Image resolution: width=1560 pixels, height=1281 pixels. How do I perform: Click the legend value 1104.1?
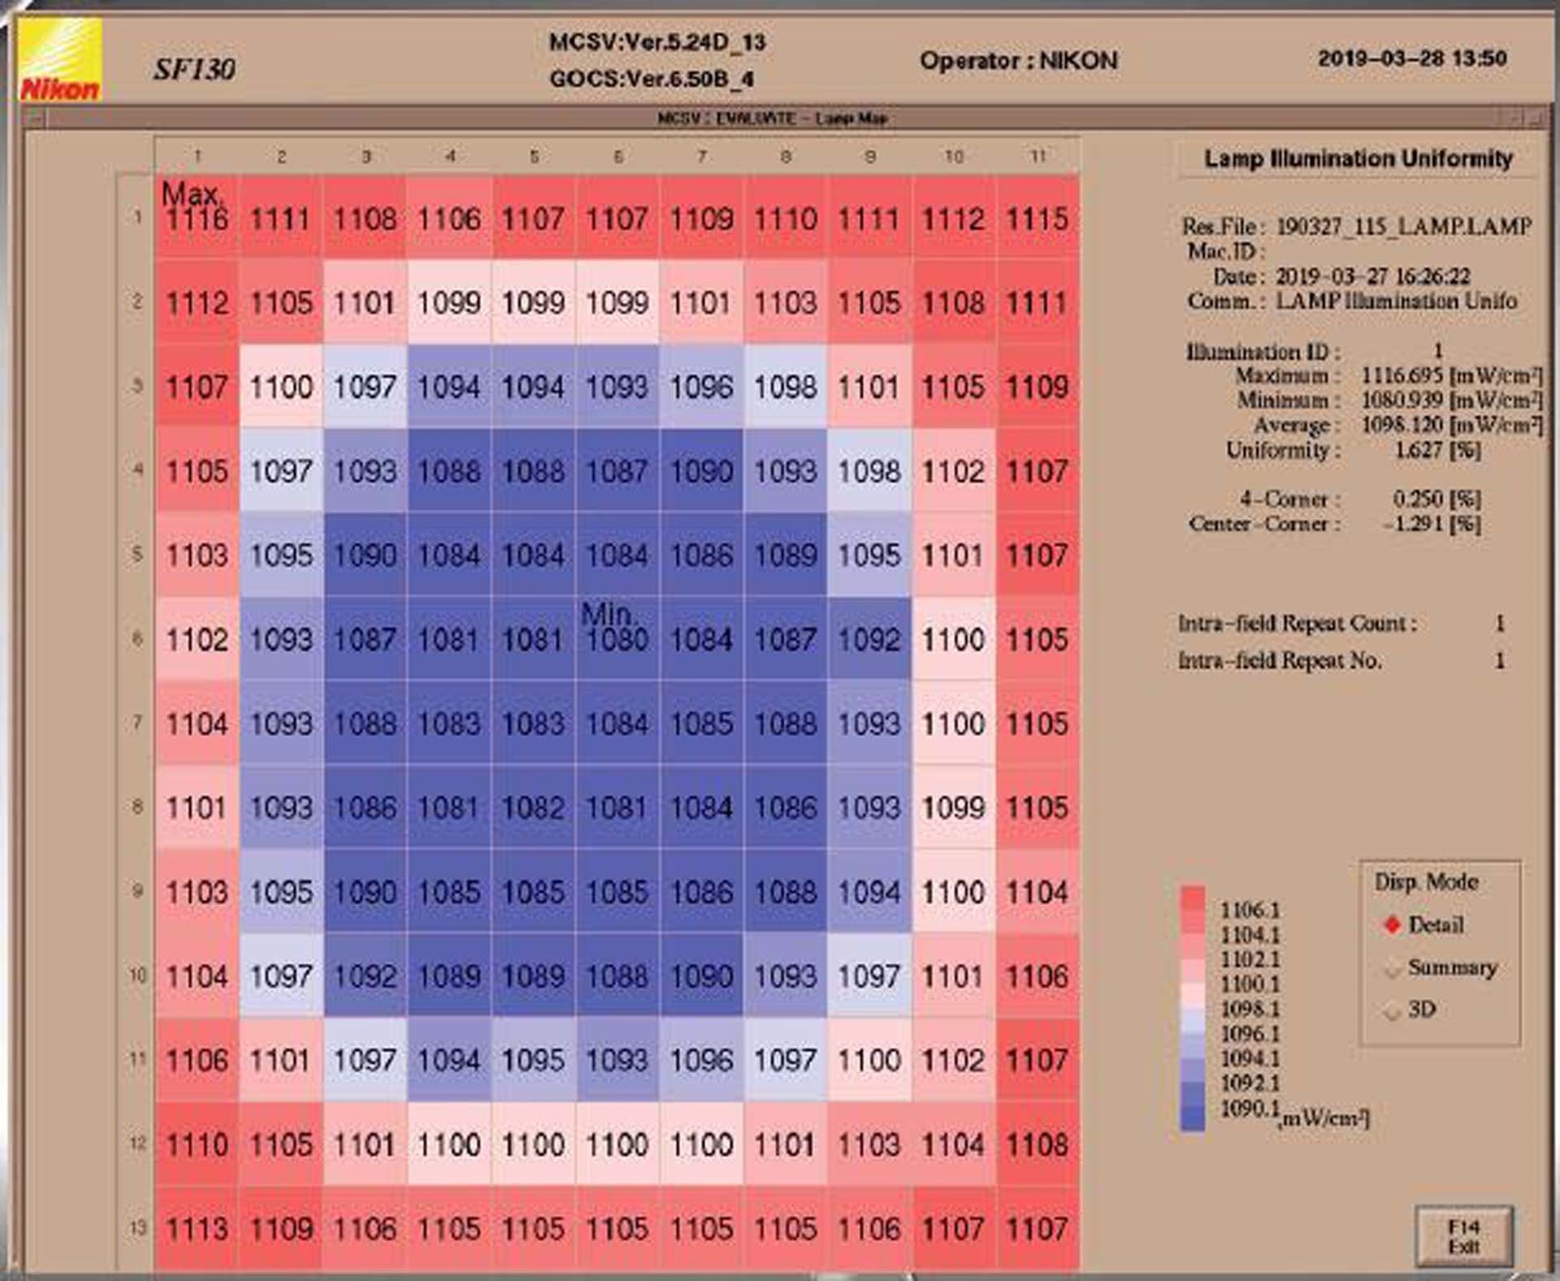coord(1250,935)
